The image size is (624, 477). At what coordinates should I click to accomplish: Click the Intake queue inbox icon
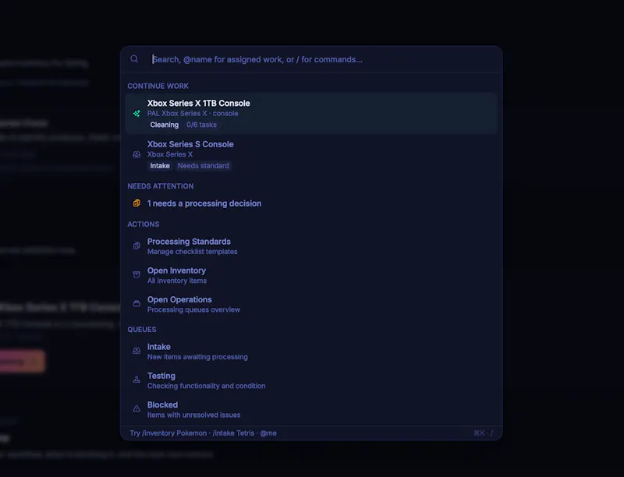[136, 351]
